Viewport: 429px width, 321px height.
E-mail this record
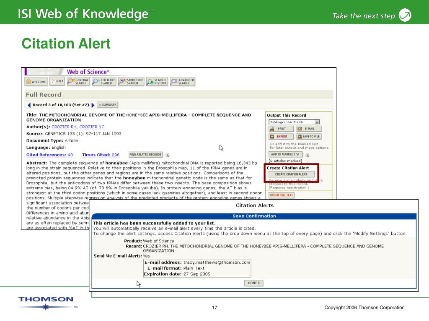coord(309,129)
